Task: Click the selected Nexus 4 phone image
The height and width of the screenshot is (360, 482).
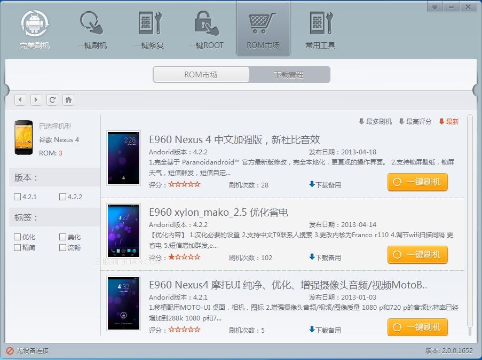Action: (x=23, y=138)
